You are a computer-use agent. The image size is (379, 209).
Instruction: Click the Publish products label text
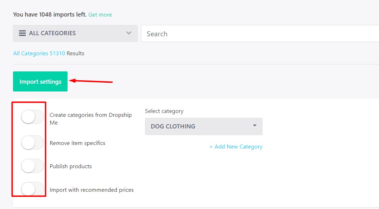click(71, 166)
